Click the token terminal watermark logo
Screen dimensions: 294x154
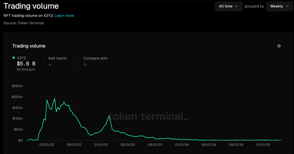coord(148,116)
